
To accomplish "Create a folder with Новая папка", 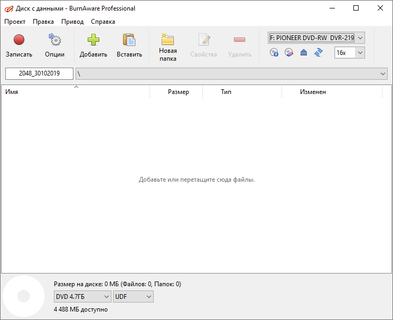I will 167,47.
